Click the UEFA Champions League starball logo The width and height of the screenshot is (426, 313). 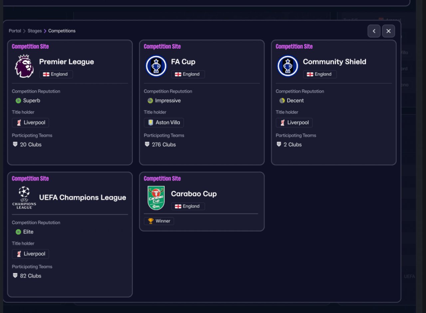coord(24,198)
